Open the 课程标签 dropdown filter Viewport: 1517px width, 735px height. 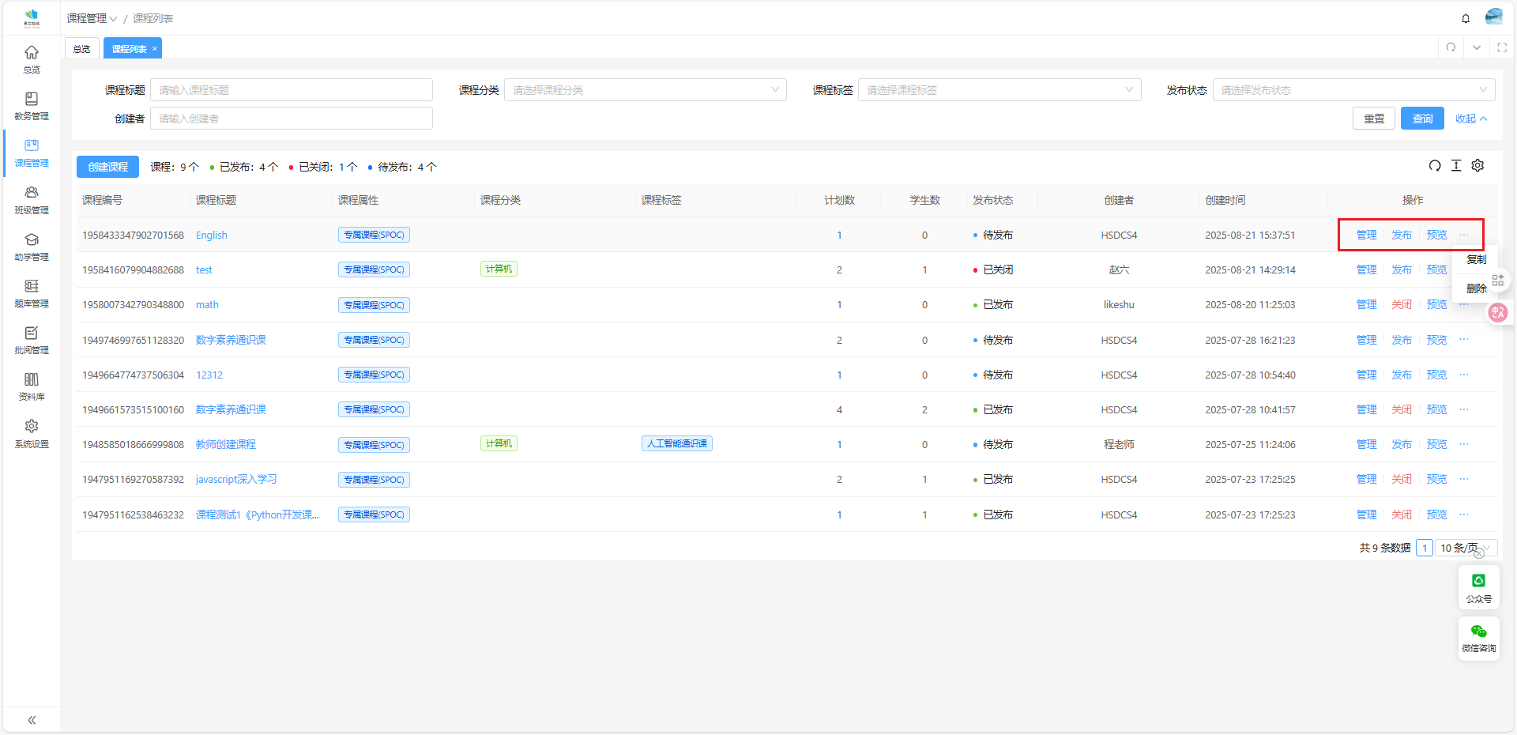click(x=999, y=90)
